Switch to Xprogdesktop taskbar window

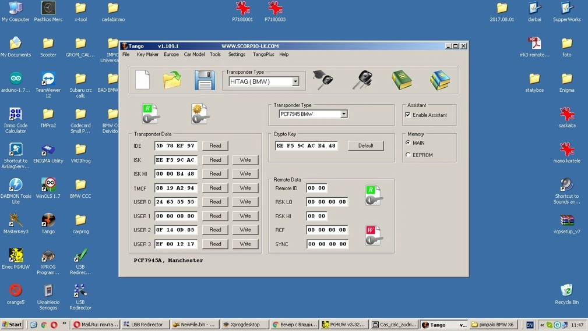tap(244, 325)
